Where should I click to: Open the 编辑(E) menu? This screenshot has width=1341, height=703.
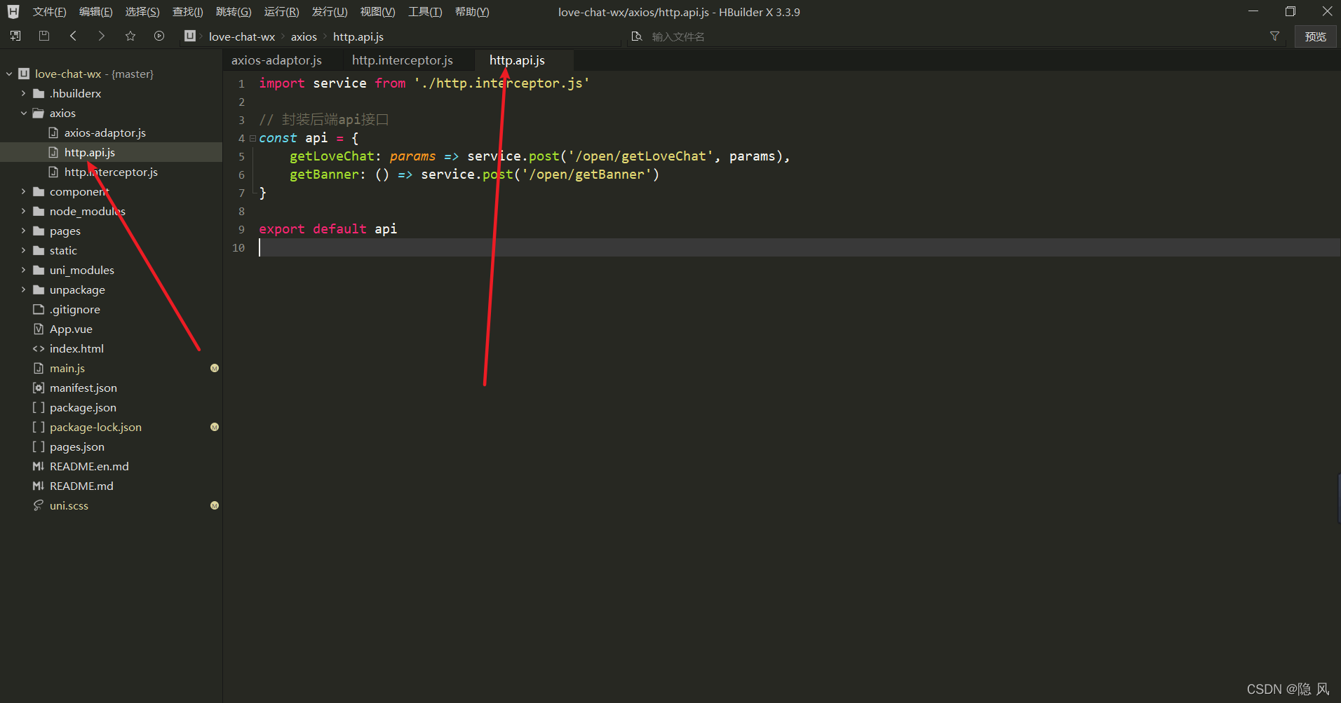[x=95, y=12]
